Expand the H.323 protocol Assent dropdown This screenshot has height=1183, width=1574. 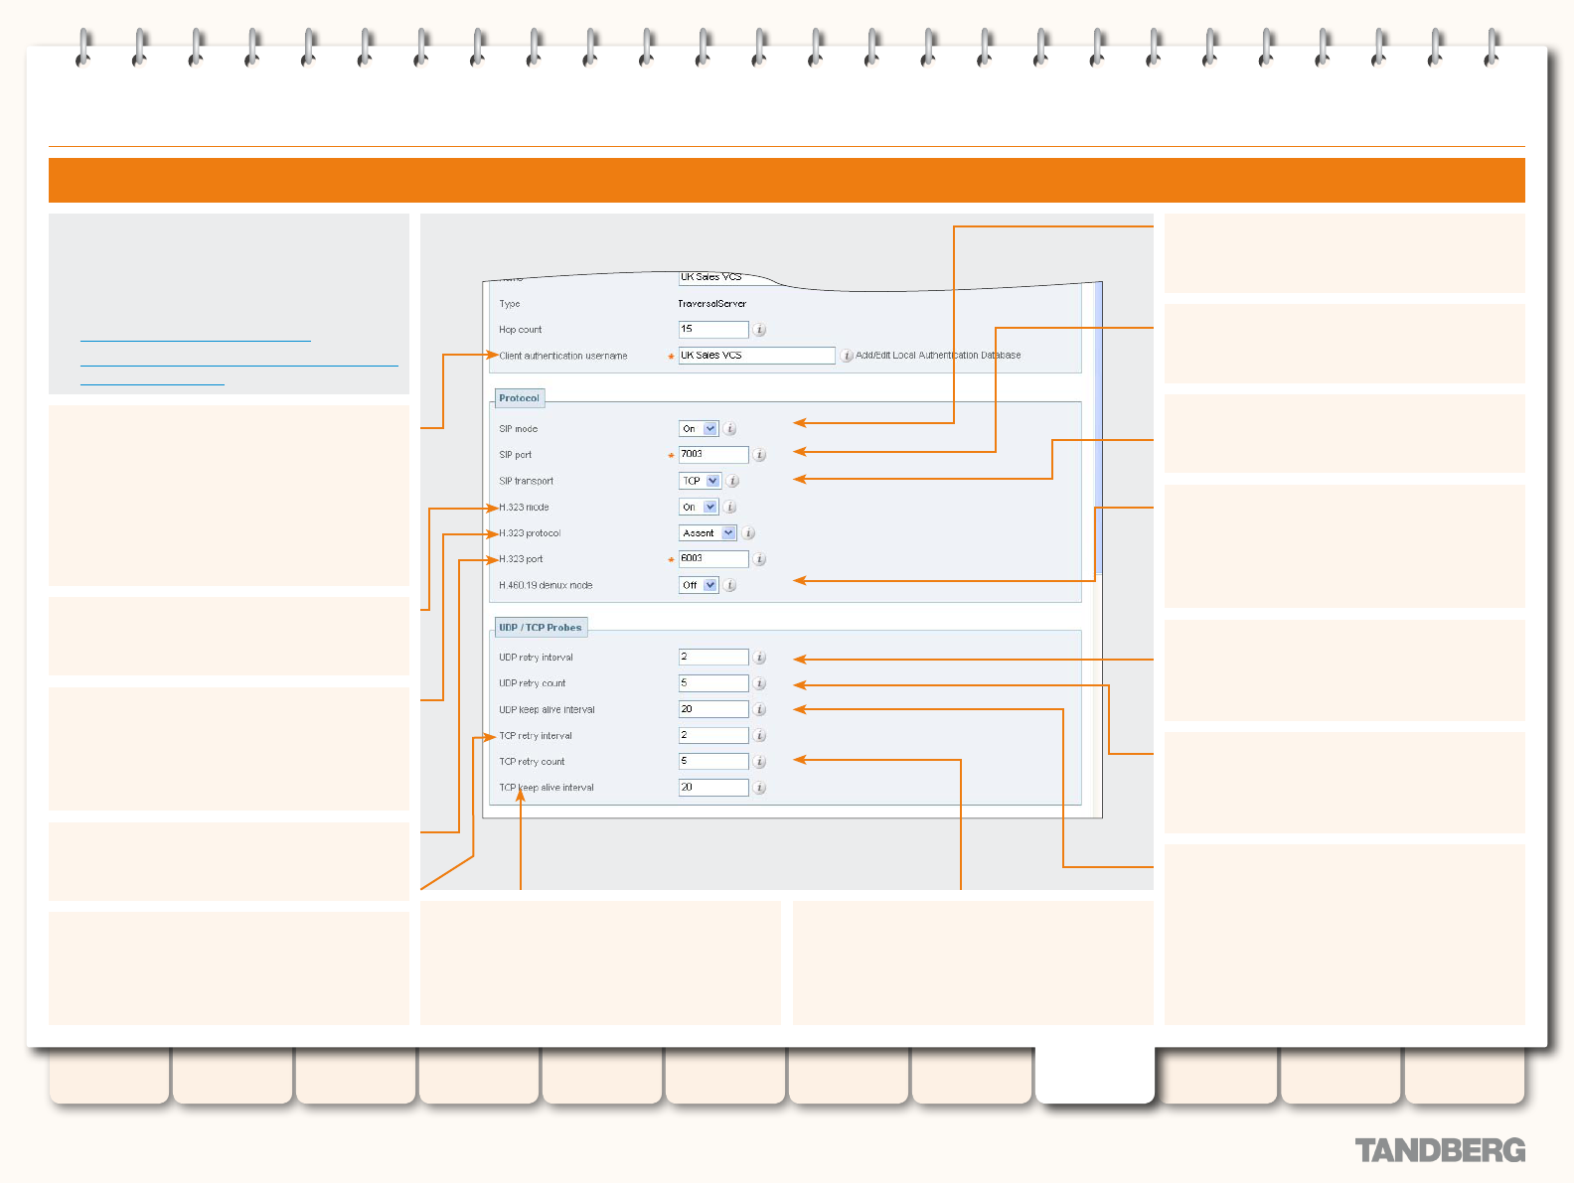click(708, 533)
